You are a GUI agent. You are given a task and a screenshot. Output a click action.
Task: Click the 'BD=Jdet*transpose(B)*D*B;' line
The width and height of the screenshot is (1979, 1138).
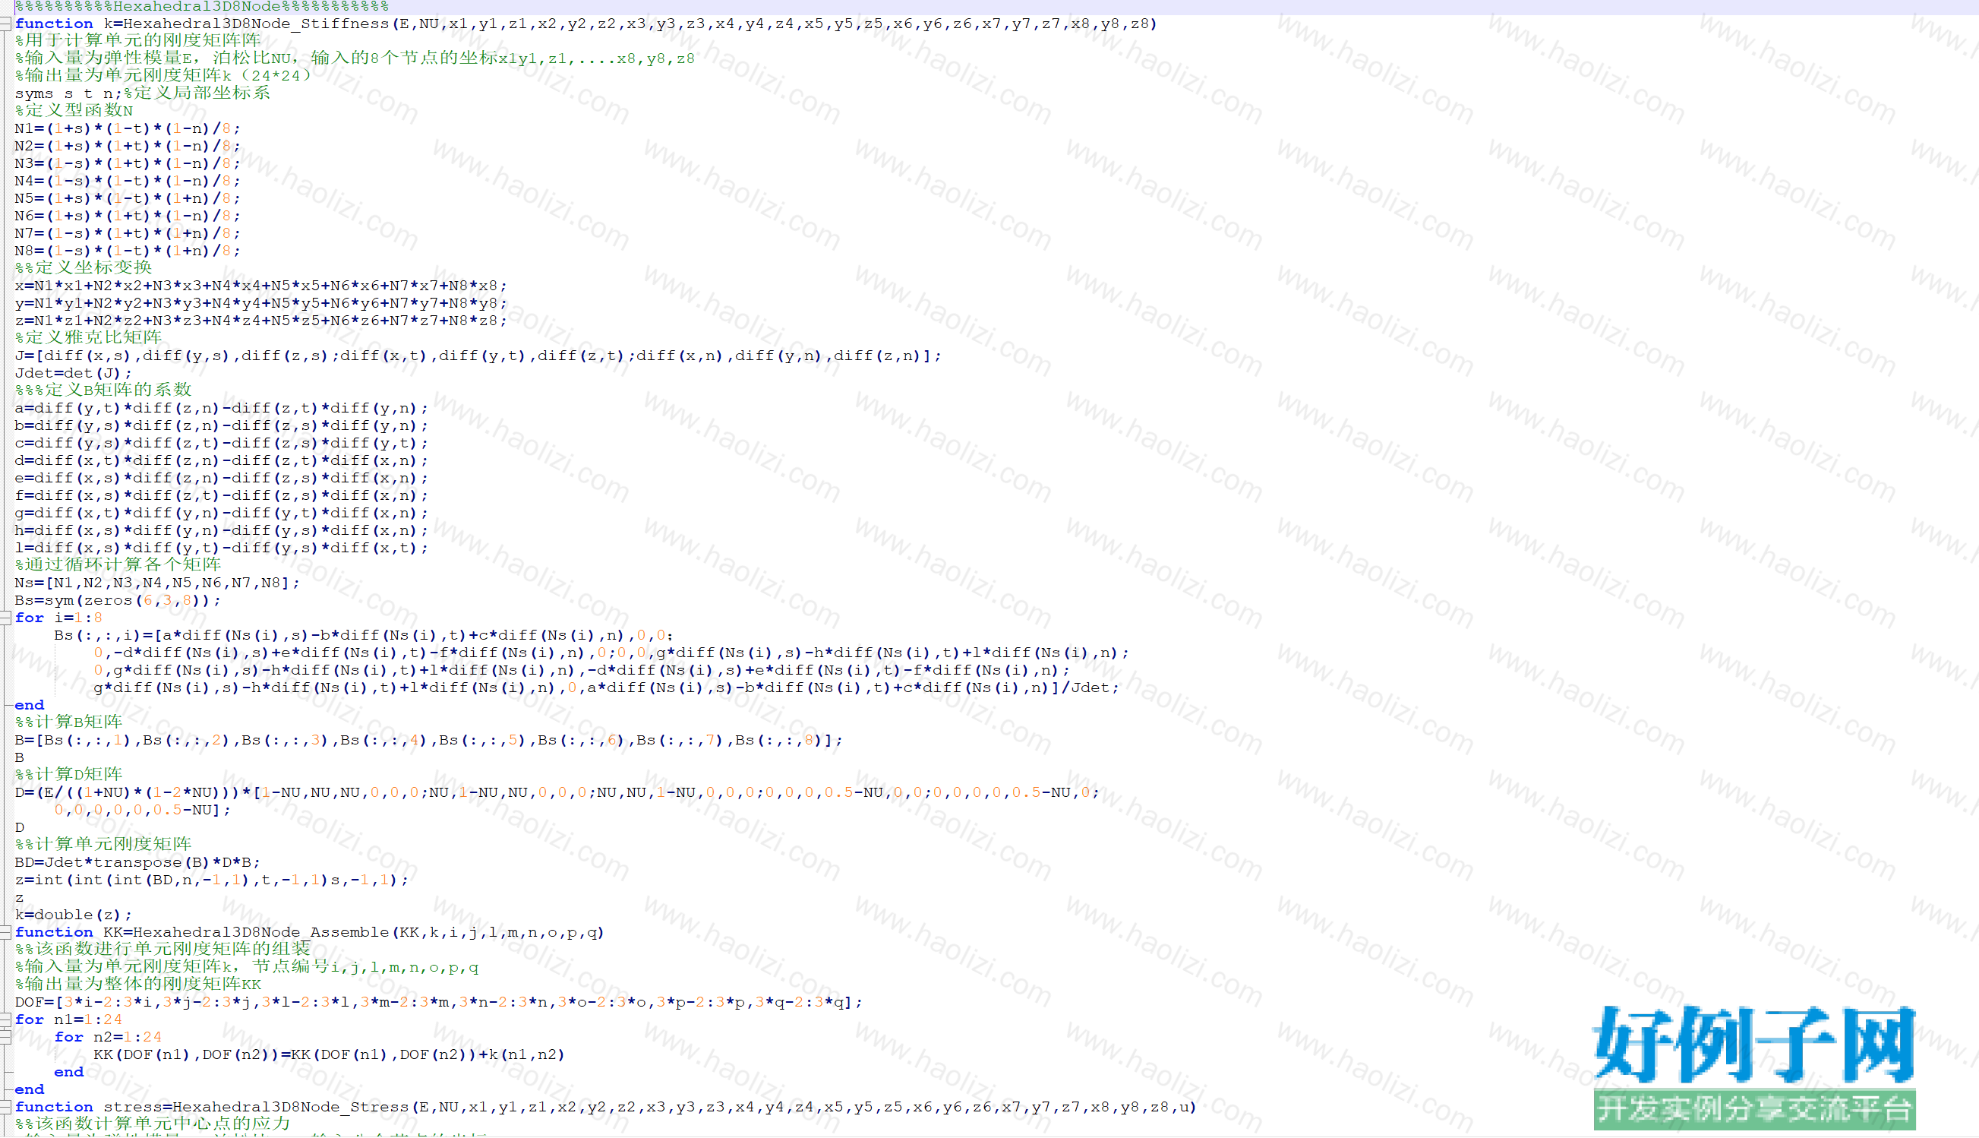(137, 863)
